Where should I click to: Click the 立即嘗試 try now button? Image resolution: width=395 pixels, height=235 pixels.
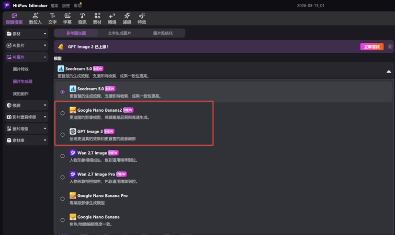372,47
